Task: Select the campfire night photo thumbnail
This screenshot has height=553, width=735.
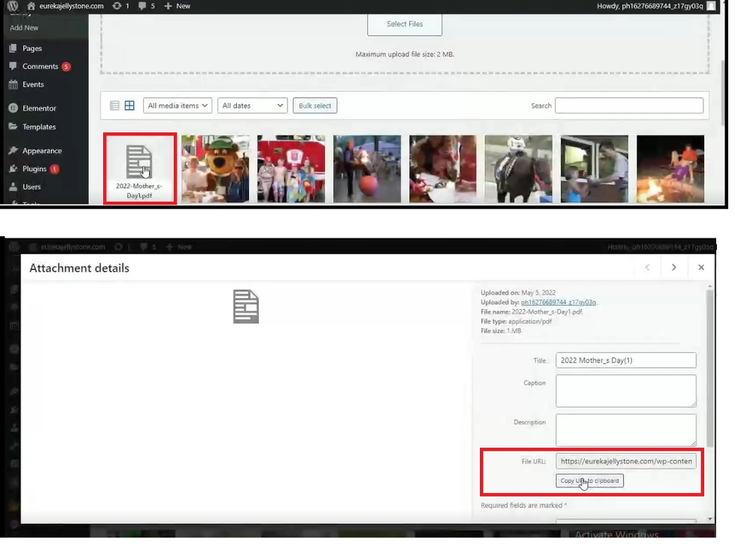Action: (670, 169)
